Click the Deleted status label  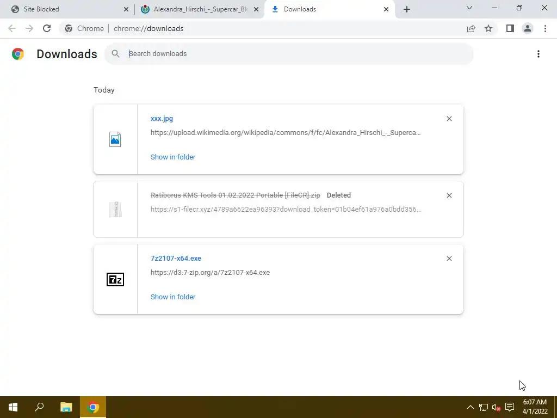point(338,195)
